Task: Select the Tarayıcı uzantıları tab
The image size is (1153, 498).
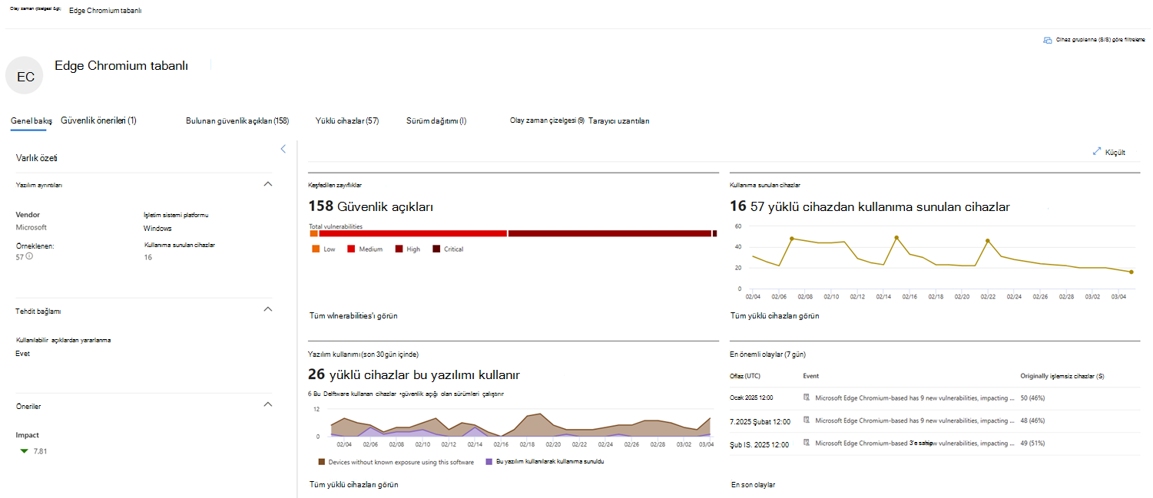Action: (x=619, y=120)
